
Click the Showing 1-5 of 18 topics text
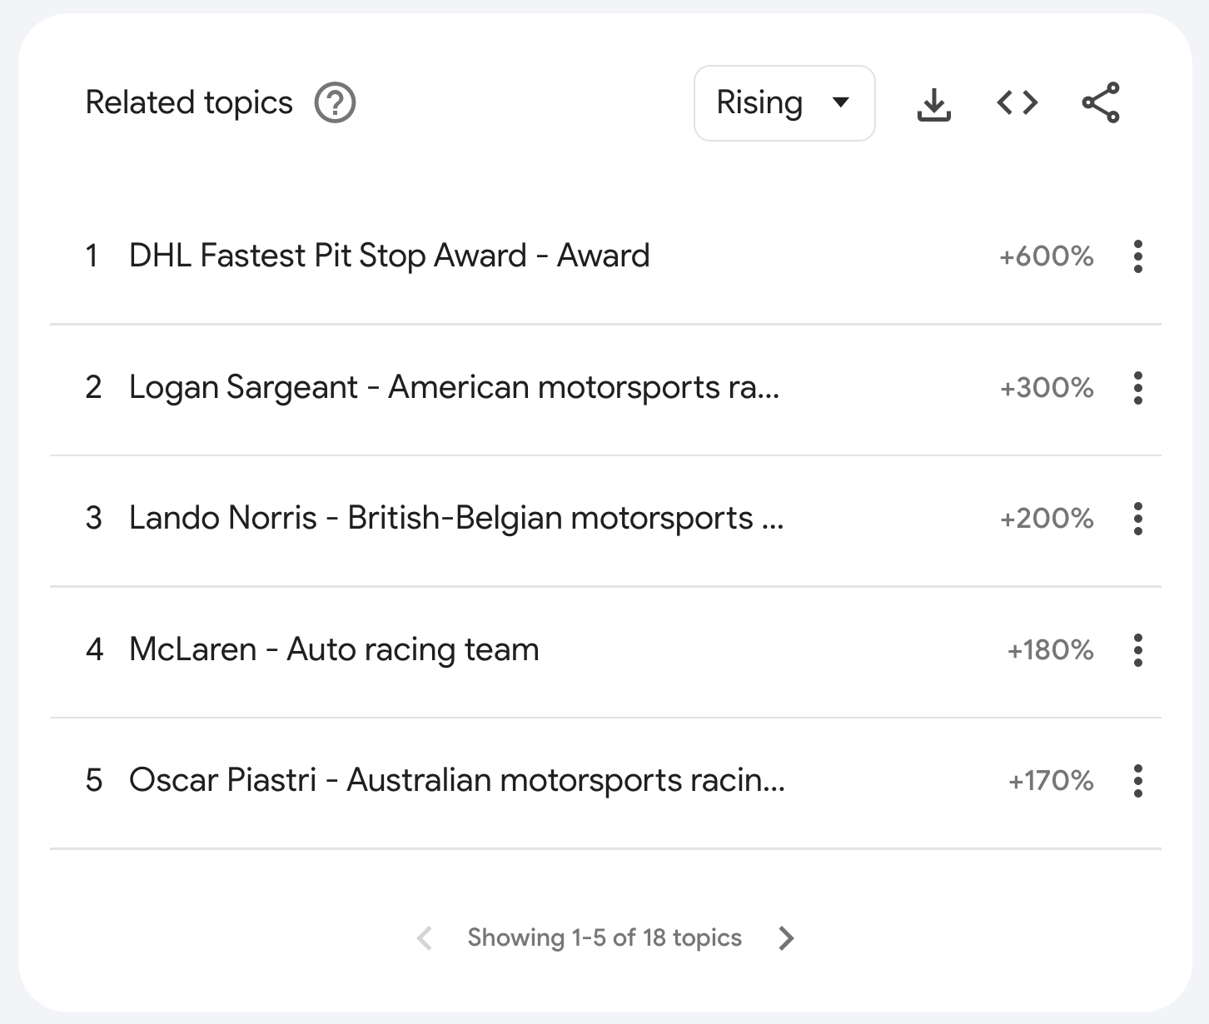(x=604, y=938)
